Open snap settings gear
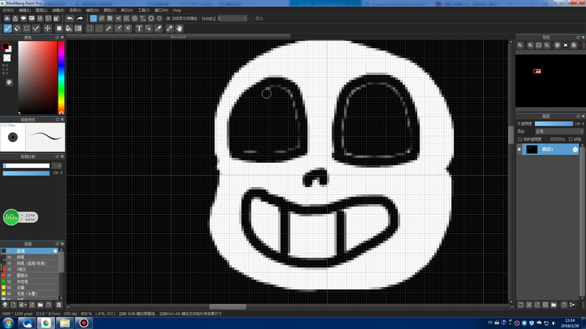 [159, 18]
